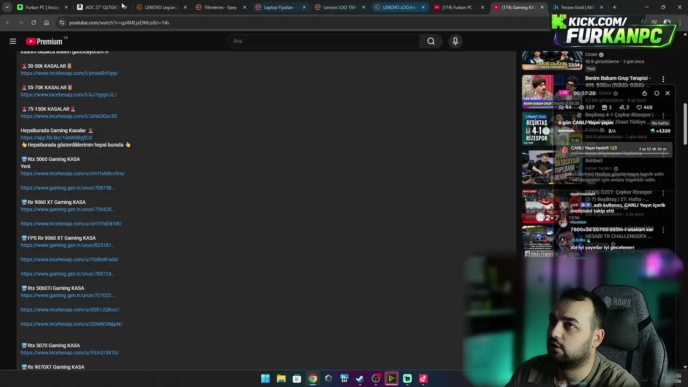
Task: Open a new Chrome tab
Action: point(614,7)
